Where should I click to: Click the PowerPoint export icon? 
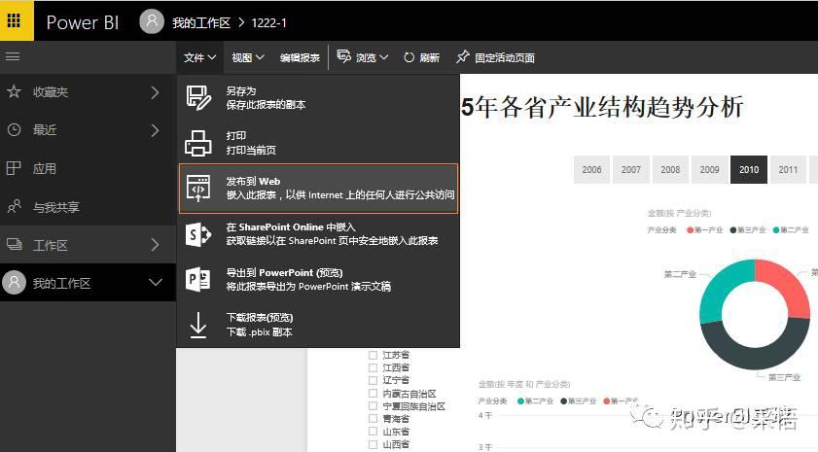198,279
